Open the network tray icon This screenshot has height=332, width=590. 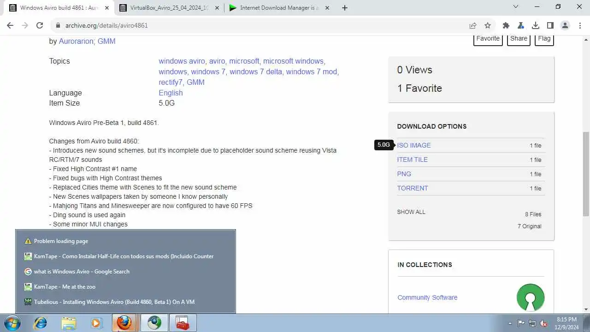coord(532,323)
